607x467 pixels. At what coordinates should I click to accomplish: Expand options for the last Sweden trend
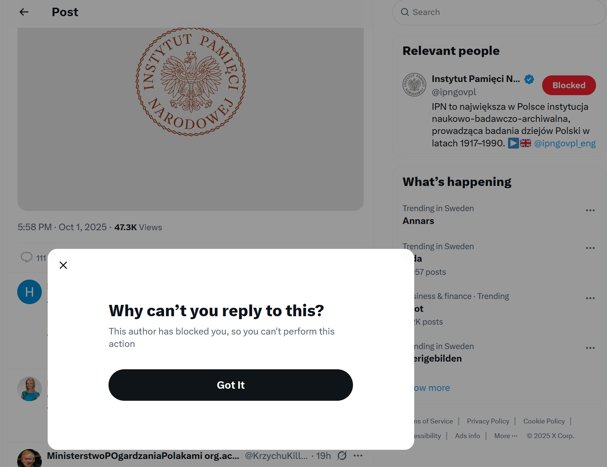coord(590,348)
